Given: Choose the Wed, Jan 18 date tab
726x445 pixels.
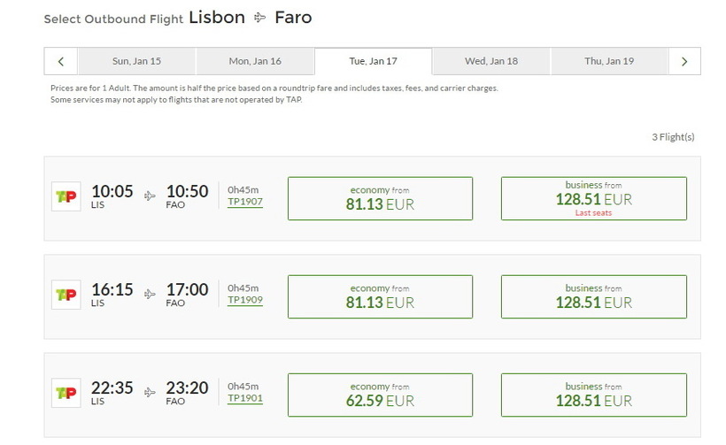Looking at the screenshot, I should [491, 61].
